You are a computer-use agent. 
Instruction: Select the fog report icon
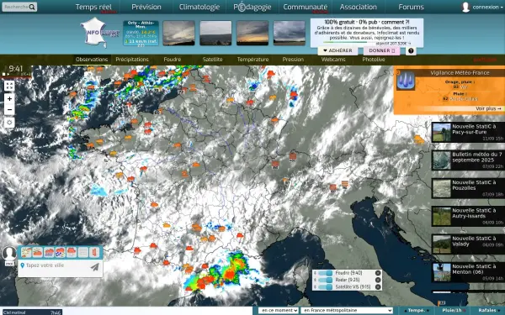click(x=83, y=252)
